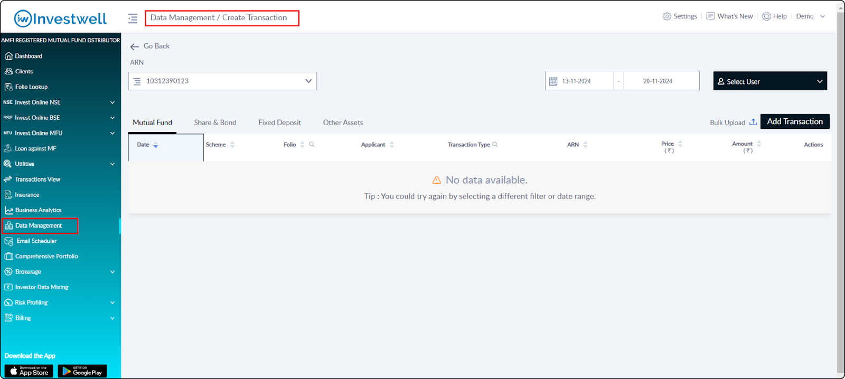Click the Bulk Upload arrow icon

pyautogui.click(x=753, y=122)
